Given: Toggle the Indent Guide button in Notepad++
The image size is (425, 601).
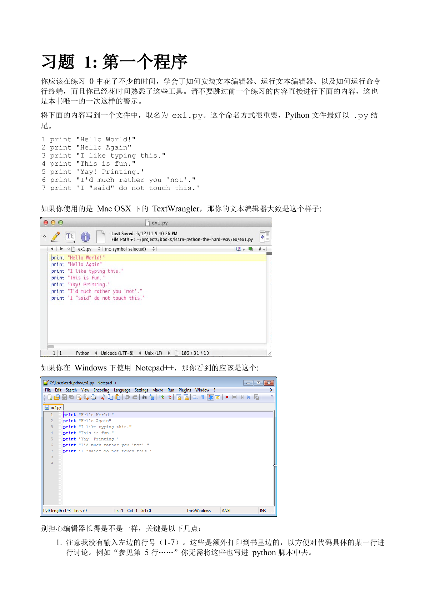Looking at the screenshot, I should [x=210, y=397].
